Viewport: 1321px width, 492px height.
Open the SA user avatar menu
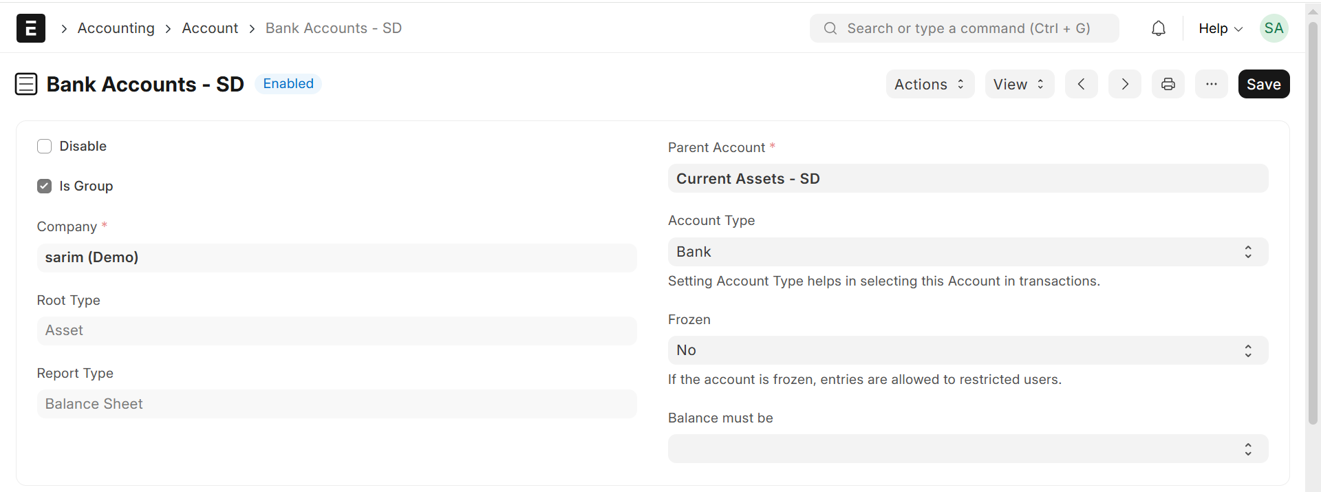[x=1274, y=28]
